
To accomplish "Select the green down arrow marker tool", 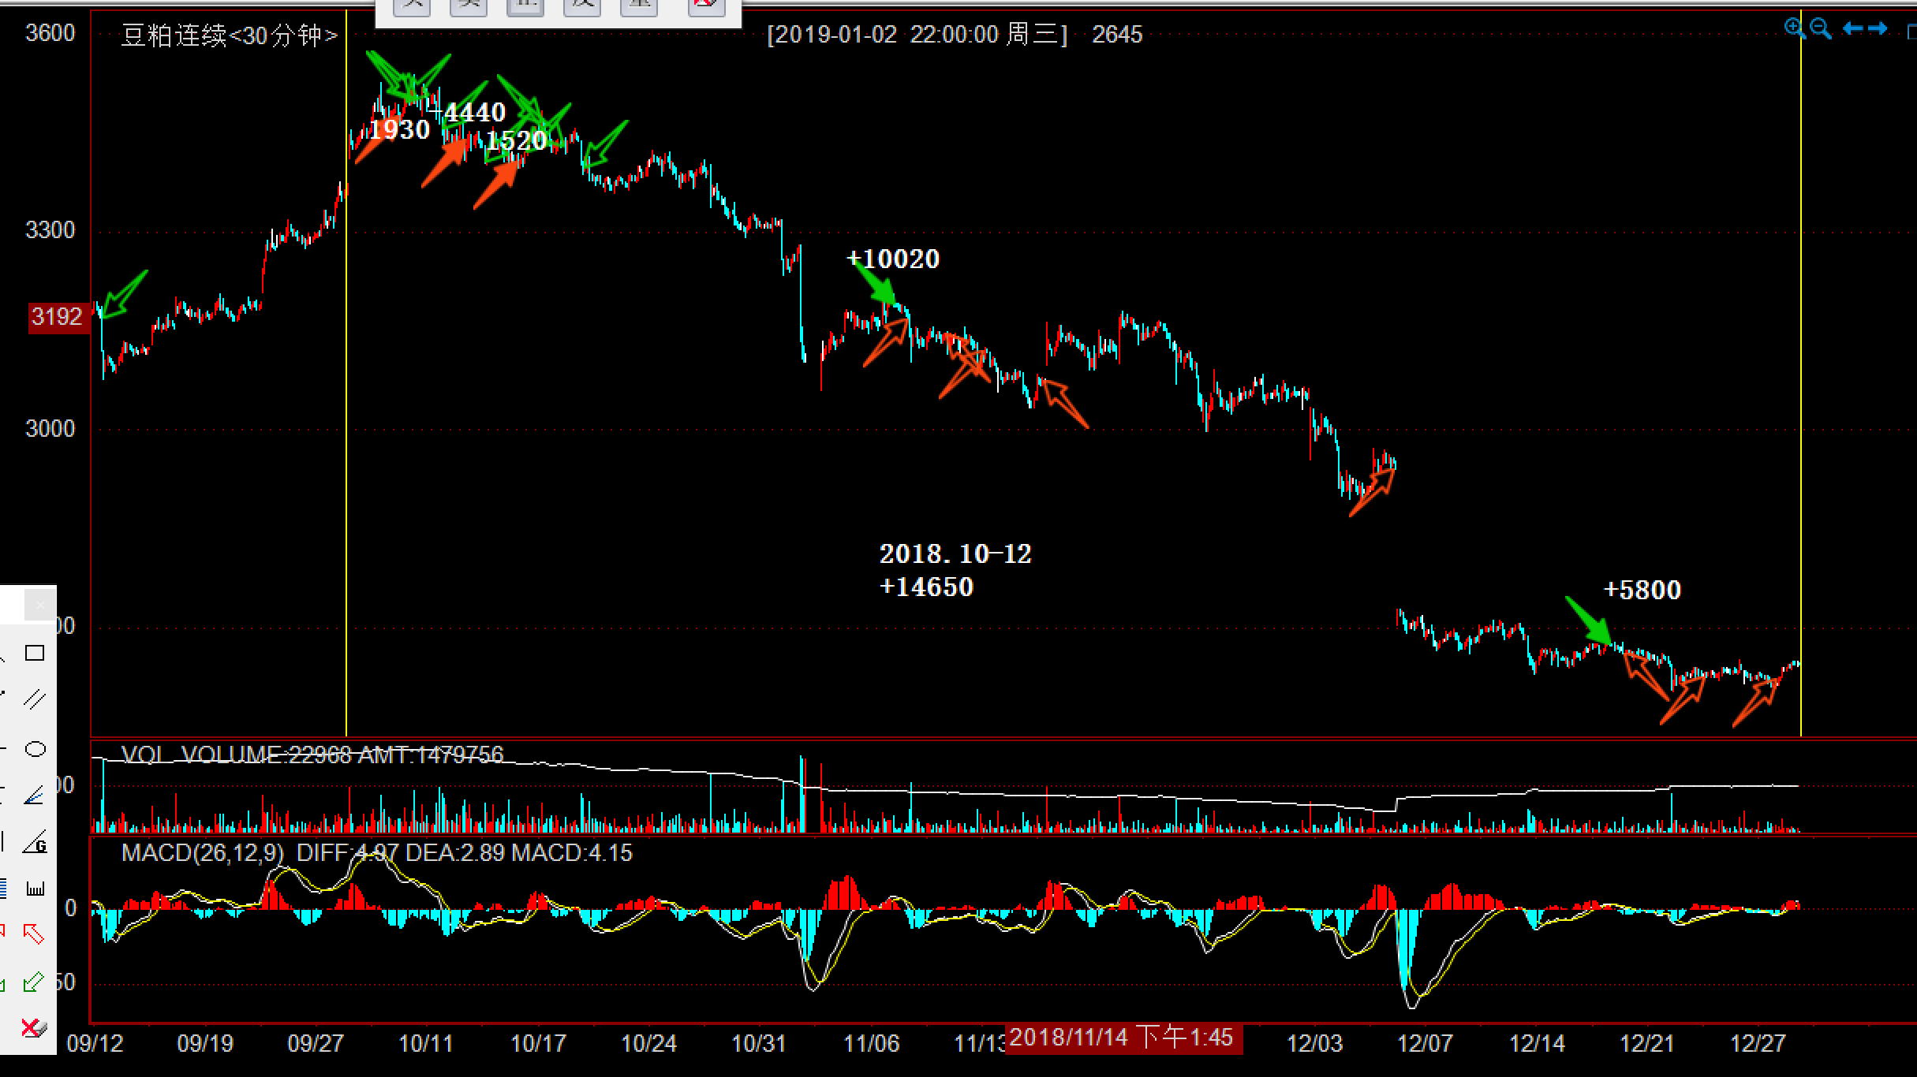I will [x=34, y=982].
